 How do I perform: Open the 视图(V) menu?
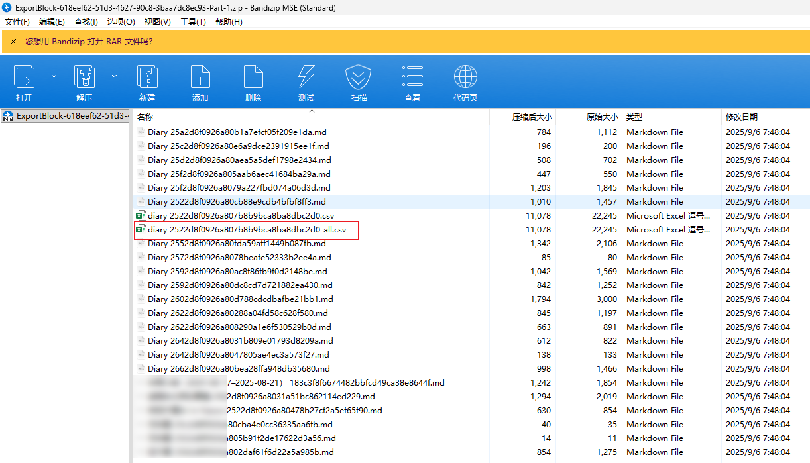tap(157, 22)
